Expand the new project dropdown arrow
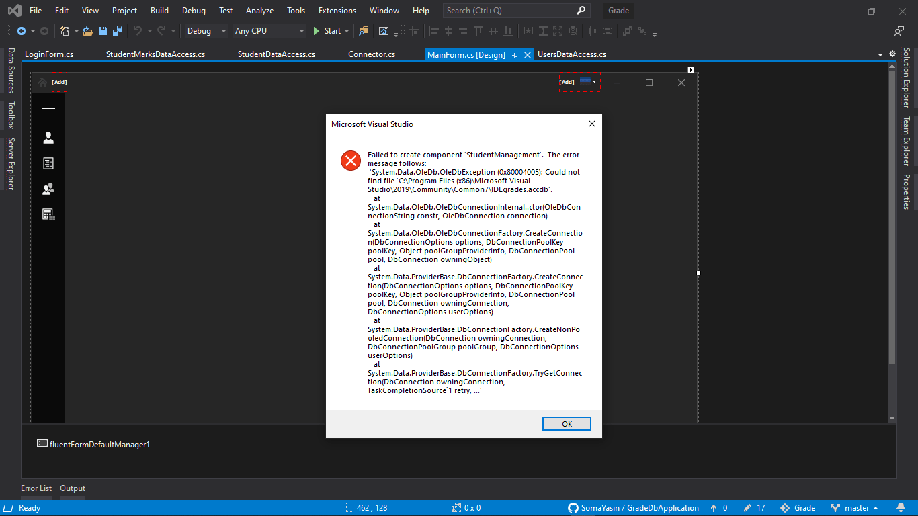 [76, 31]
